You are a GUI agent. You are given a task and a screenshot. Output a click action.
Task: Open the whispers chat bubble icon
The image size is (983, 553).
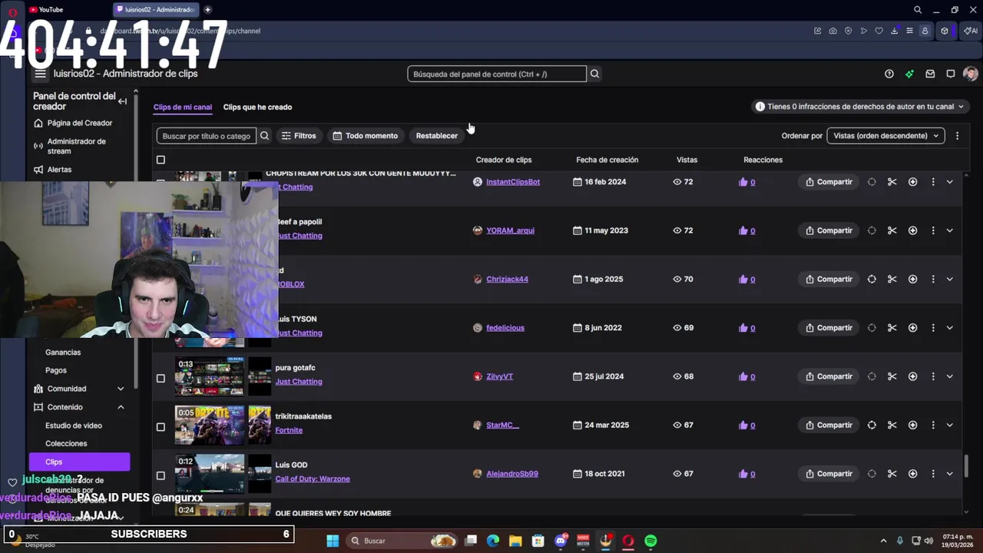point(951,74)
